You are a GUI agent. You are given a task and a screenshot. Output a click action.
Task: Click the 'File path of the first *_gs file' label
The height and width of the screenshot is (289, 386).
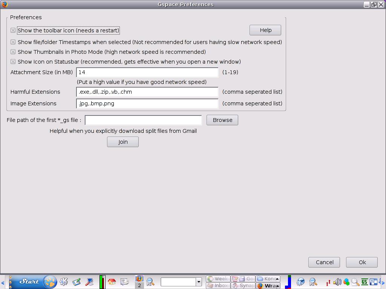(x=44, y=120)
